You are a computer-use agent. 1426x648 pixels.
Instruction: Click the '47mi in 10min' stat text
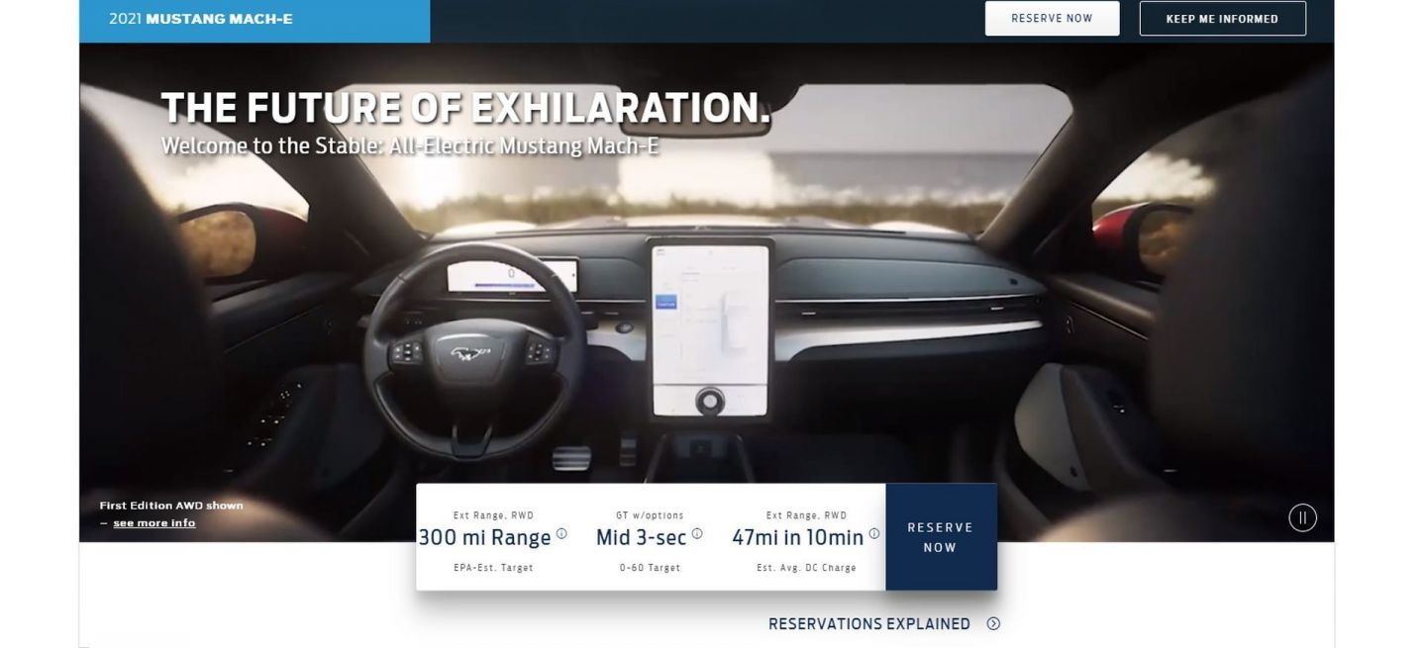point(798,538)
